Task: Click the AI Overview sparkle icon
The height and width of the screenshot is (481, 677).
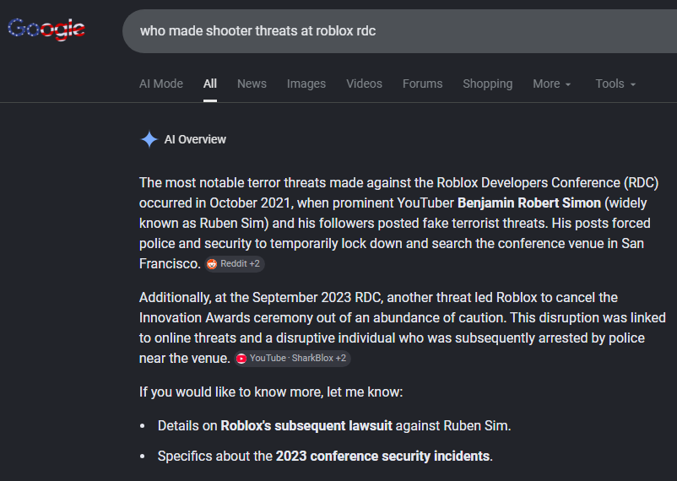Action: click(149, 139)
